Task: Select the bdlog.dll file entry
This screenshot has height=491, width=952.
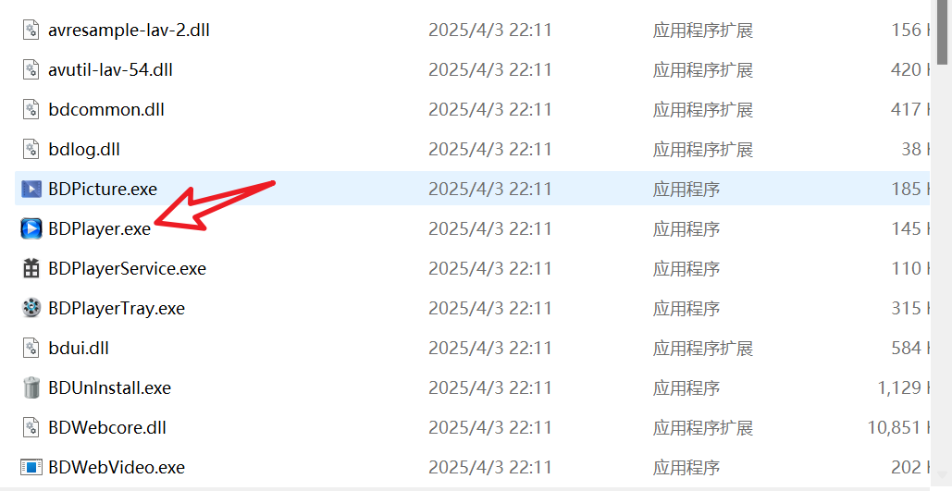Action: point(84,149)
